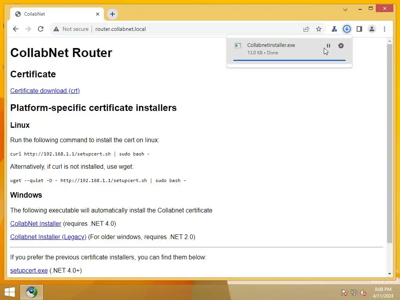Click the curl setupcert.sh command text

pos(80,154)
